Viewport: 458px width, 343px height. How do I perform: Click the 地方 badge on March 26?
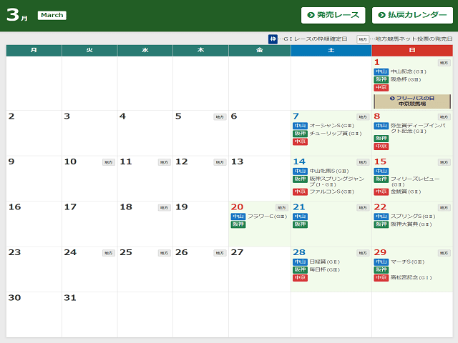point(220,253)
